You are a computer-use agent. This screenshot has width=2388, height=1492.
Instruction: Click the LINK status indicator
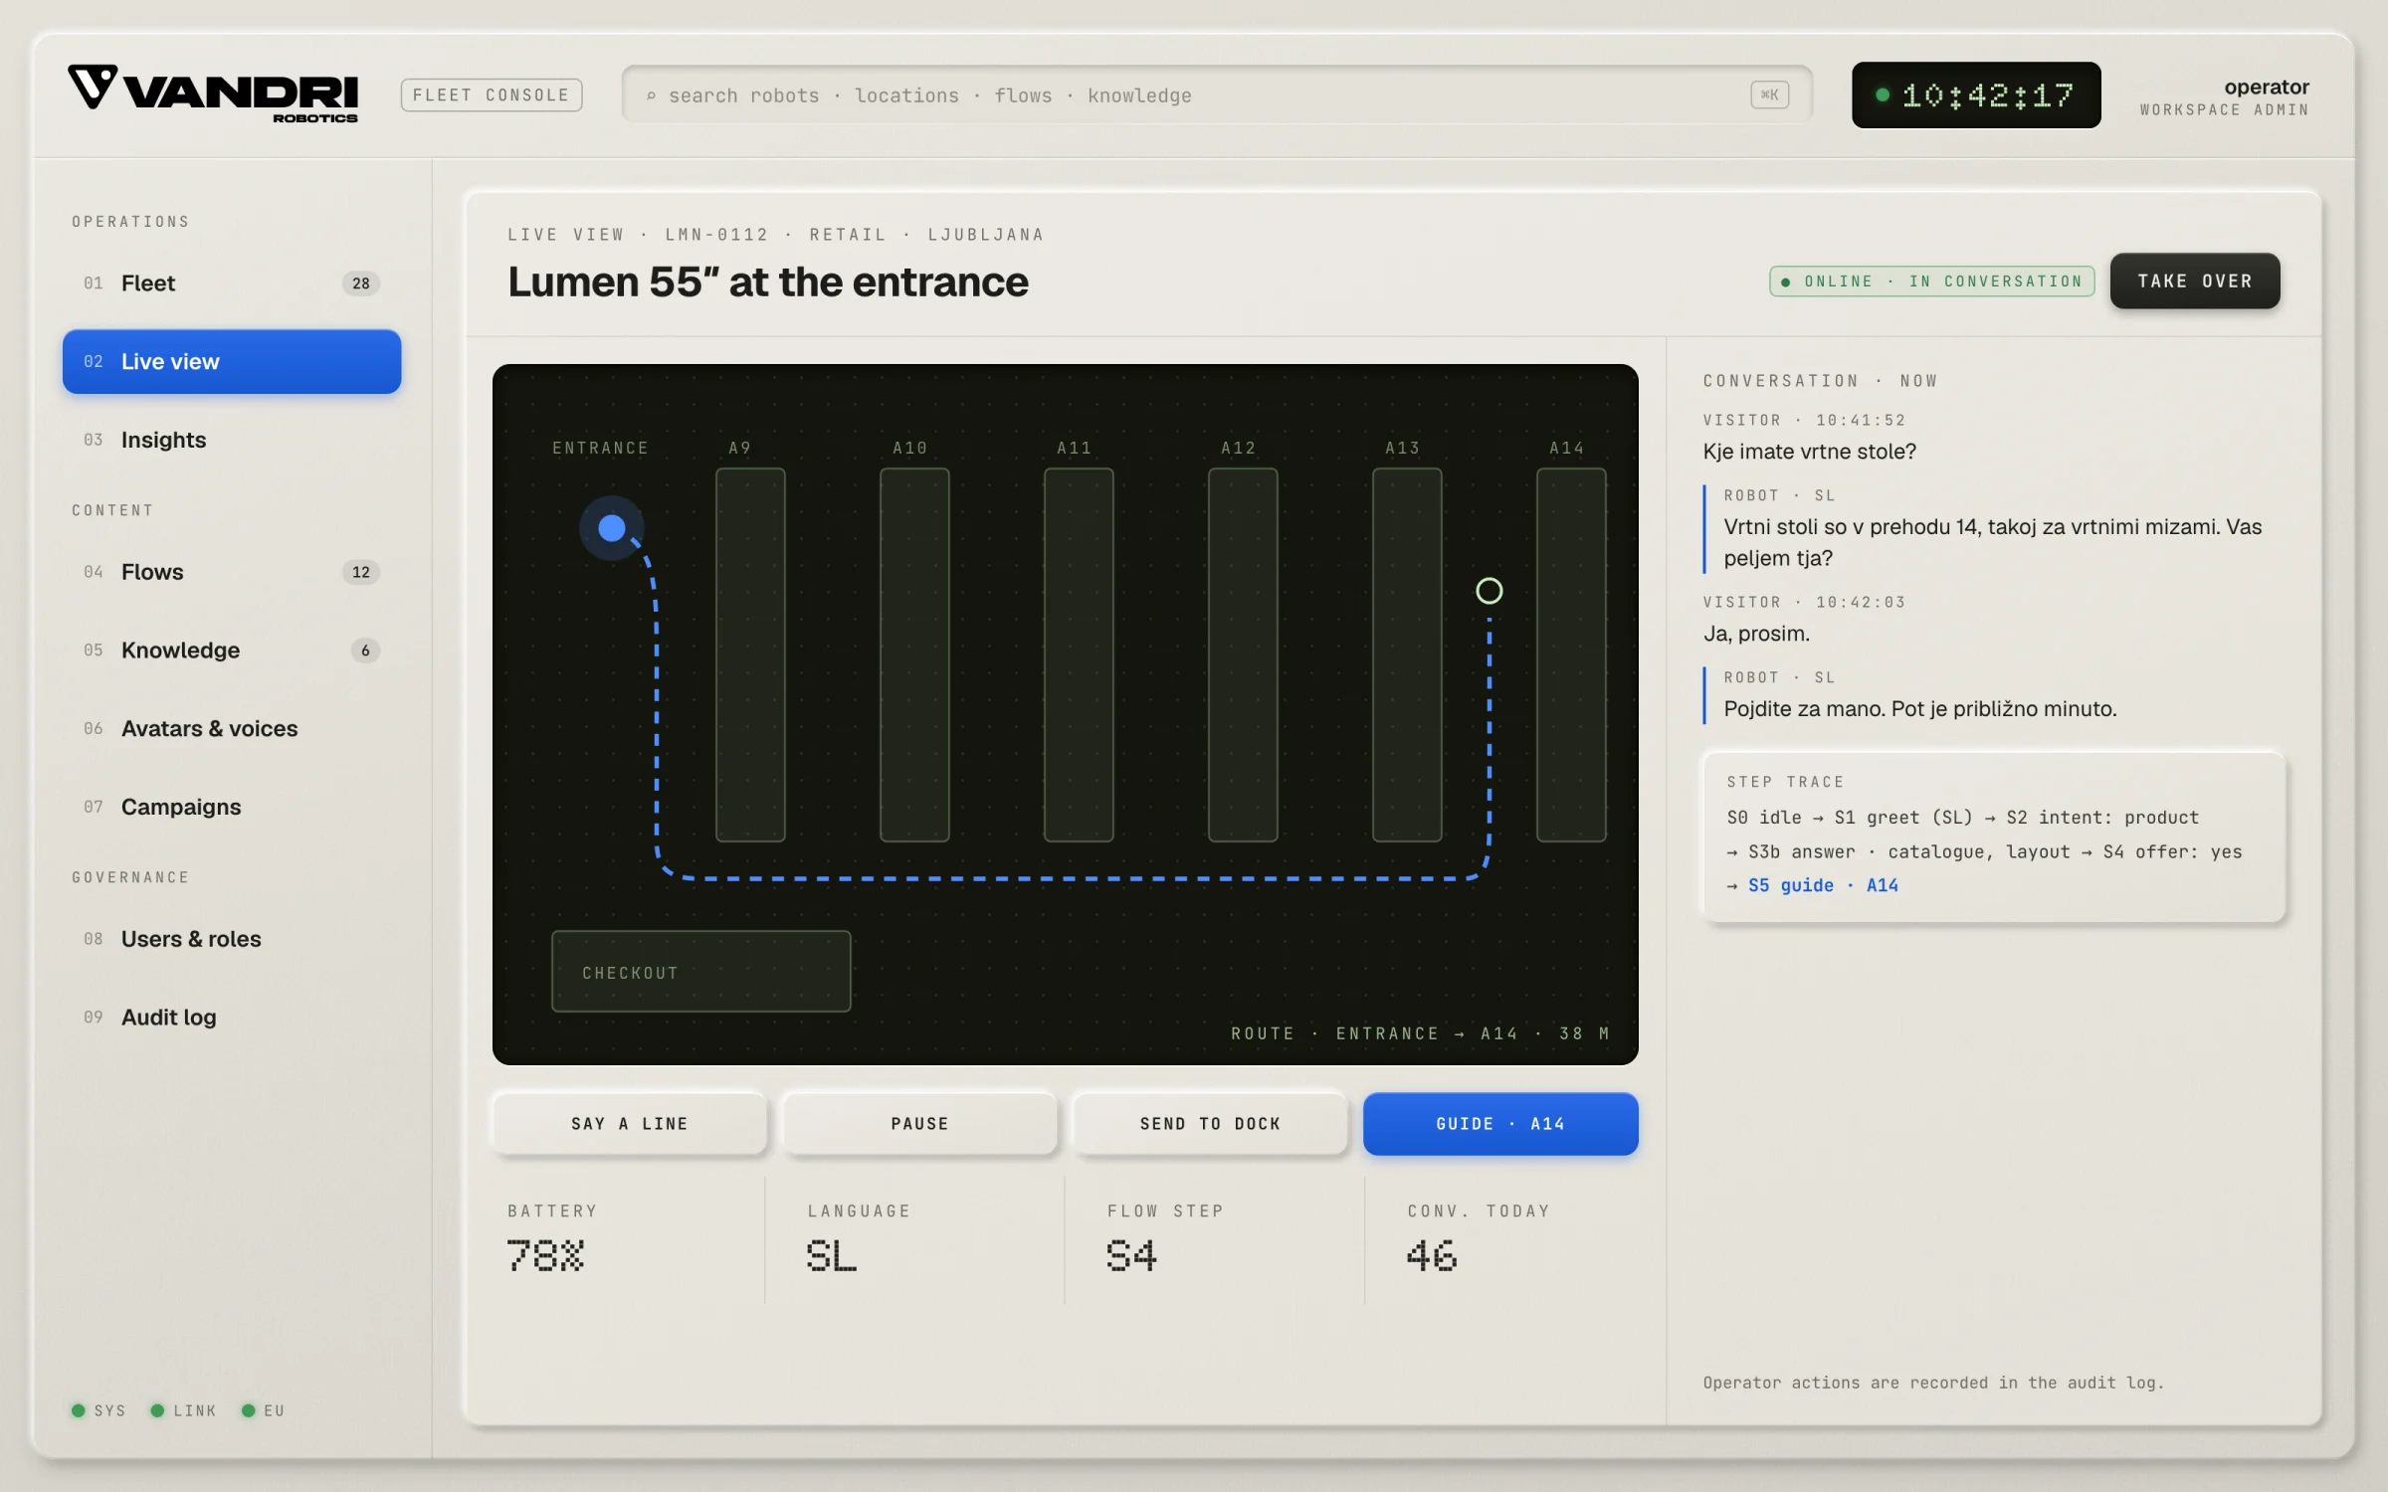pos(183,1410)
